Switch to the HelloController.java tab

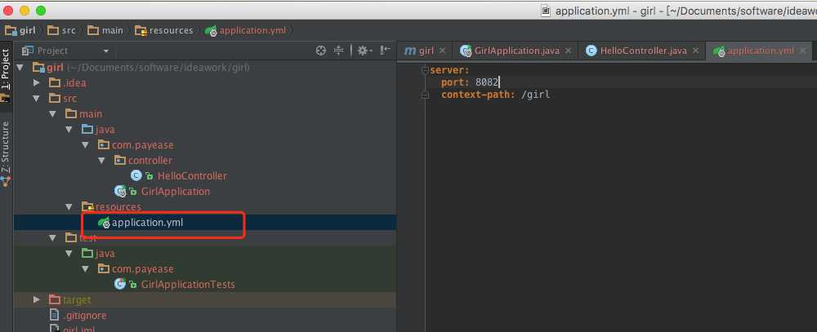[x=644, y=51]
